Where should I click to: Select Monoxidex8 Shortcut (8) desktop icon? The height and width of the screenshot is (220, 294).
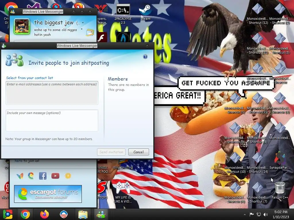pos(280,103)
